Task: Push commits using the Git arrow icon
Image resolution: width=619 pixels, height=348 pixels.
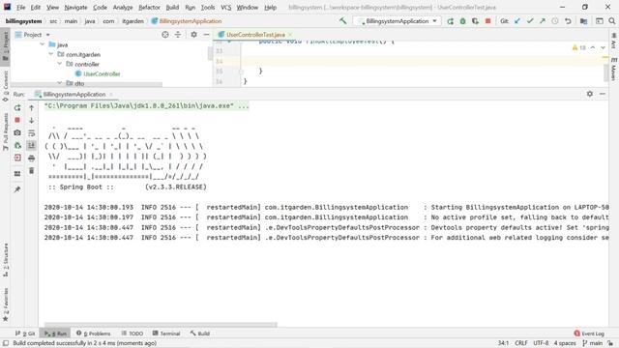Action: [x=543, y=21]
